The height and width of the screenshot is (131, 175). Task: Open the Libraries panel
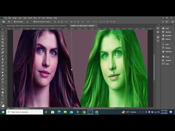[166, 48]
